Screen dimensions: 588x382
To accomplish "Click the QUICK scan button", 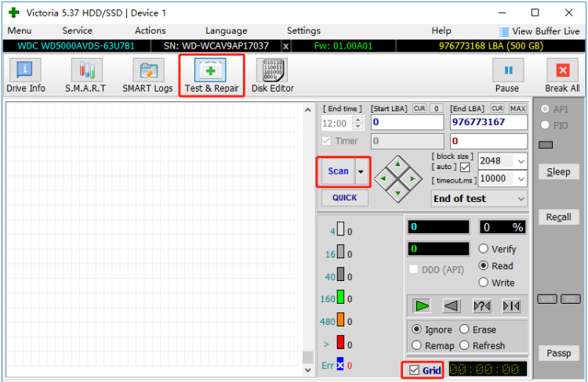I will 344,198.
